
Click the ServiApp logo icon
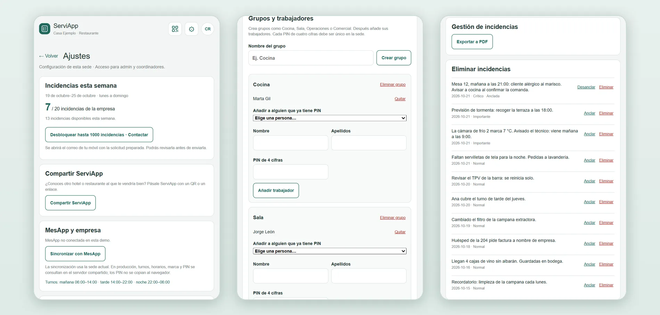coord(44,29)
